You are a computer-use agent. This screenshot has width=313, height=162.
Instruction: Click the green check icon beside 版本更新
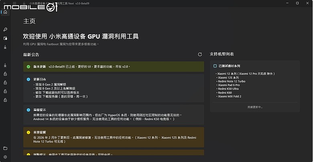[x=28, y=67]
